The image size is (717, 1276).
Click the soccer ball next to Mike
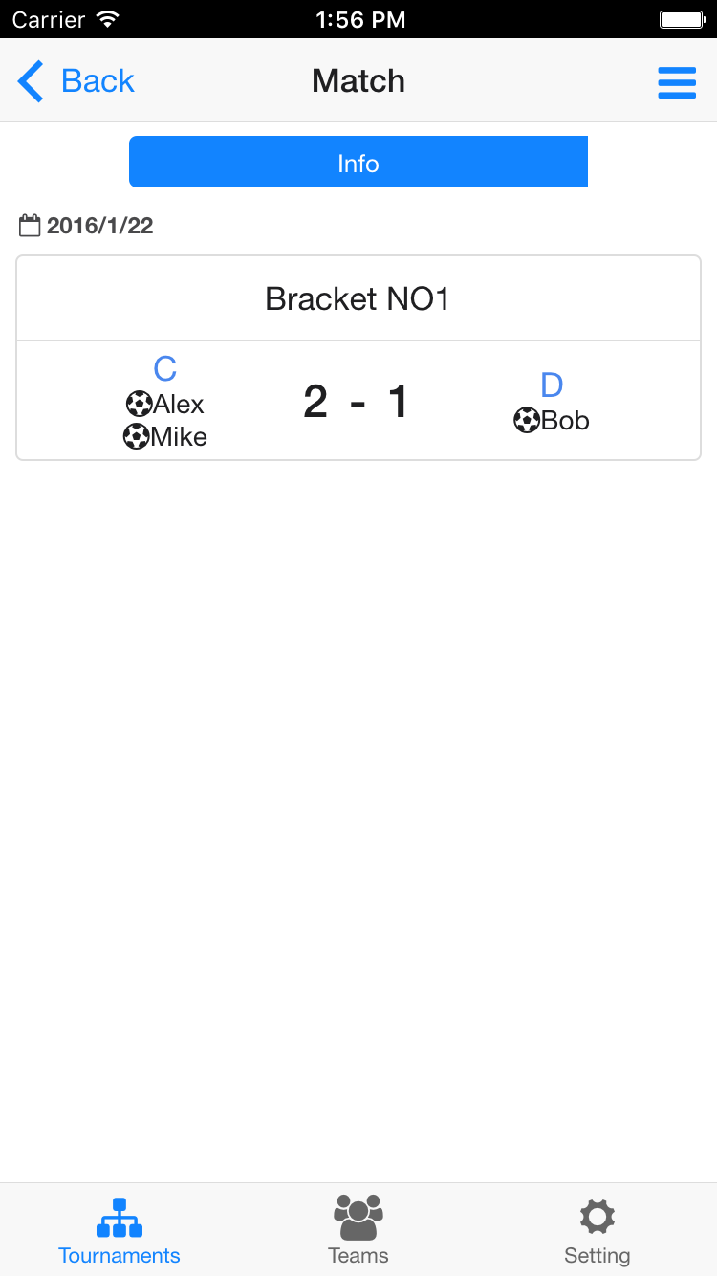[136, 437]
